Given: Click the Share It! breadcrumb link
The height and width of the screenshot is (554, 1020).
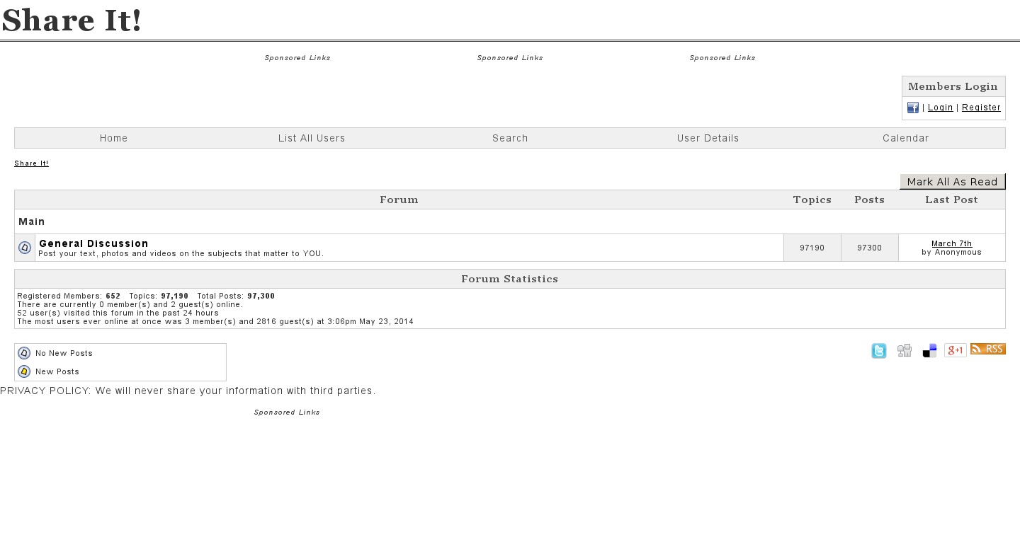Looking at the screenshot, I should (31, 163).
